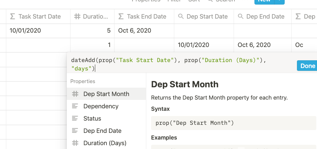Image resolution: width=317 pixels, height=149 pixels.
Task: Click the hash icon in Duration column header
Action: [77, 16]
